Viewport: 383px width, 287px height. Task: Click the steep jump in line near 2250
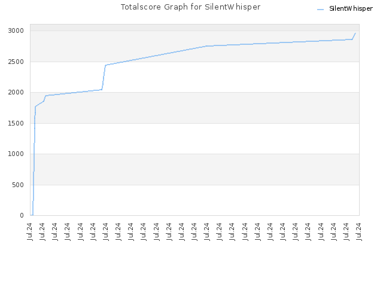[x=104, y=77]
